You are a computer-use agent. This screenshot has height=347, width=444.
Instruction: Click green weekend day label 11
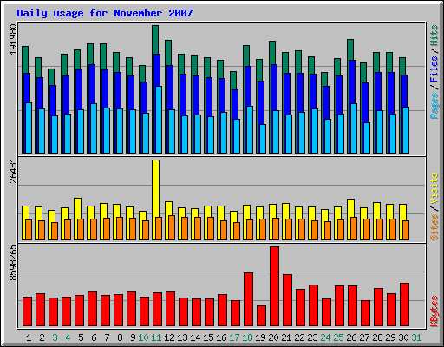point(156,337)
